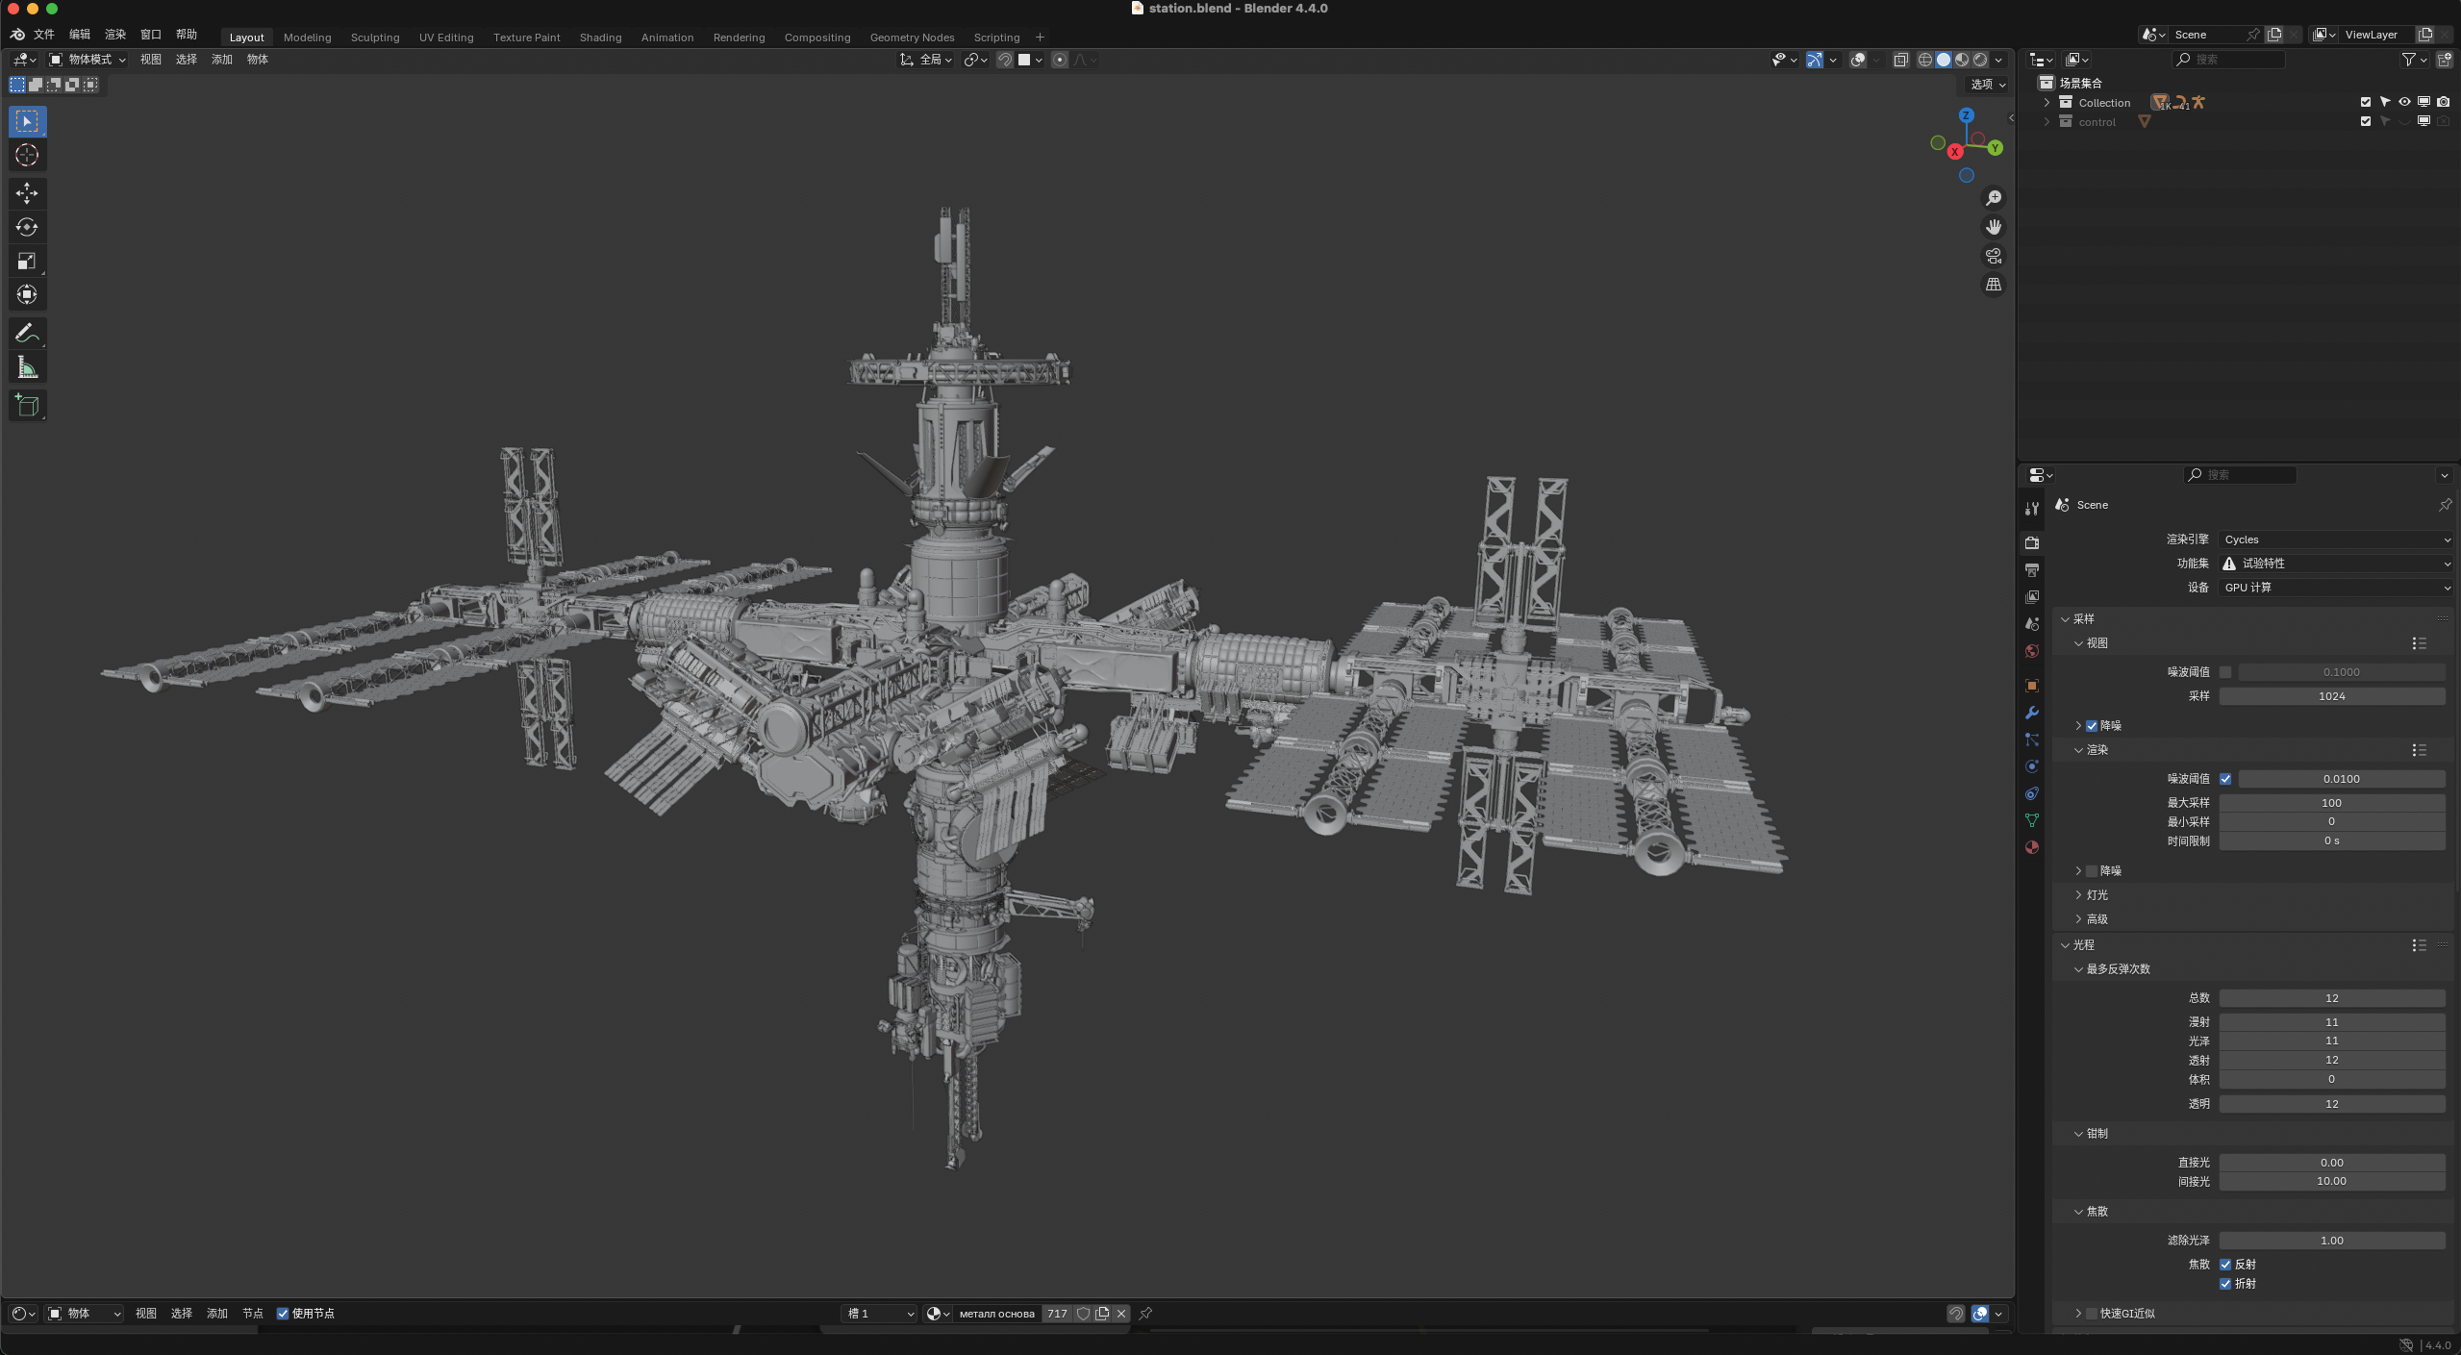This screenshot has width=2461, height=1355.
Task: Activate the Move tool
Action: pos(27,193)
